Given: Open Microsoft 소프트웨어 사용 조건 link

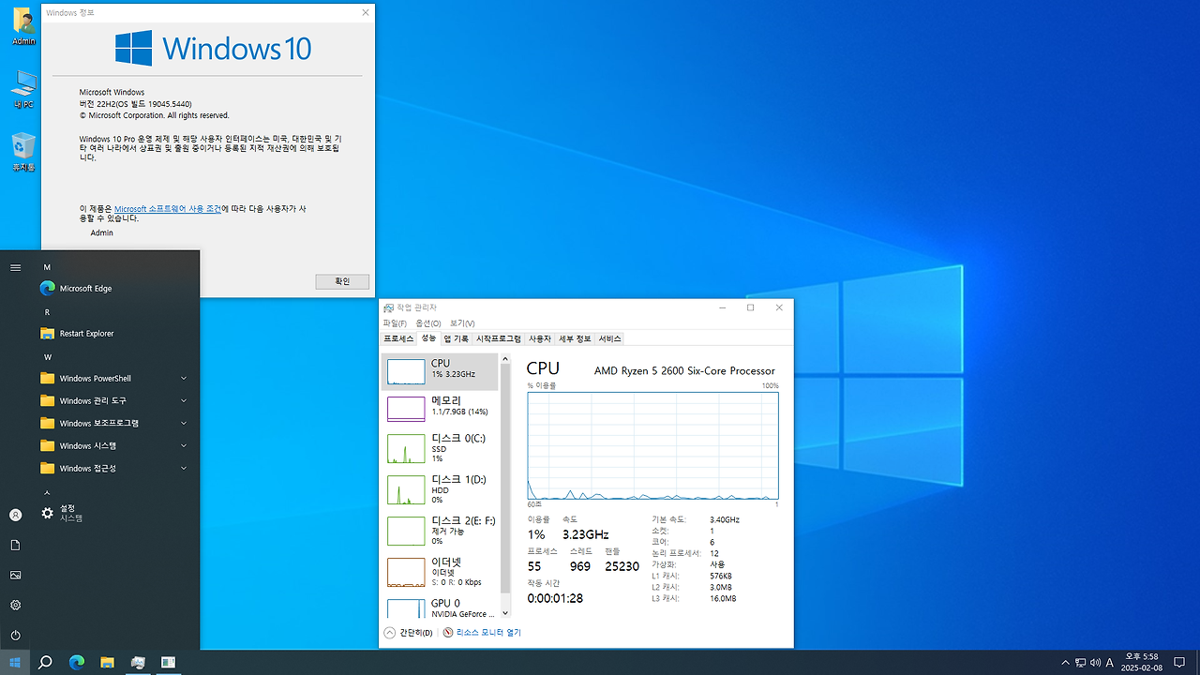Looking at the screenshot, I should [x=168, y=209].
